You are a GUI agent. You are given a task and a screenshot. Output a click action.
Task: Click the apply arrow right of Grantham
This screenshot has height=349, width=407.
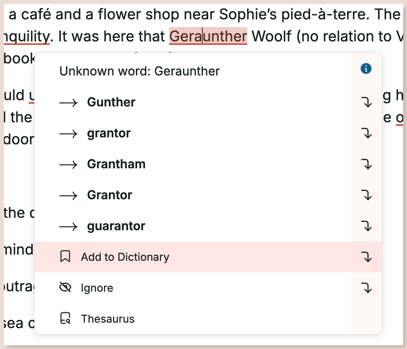pyautogui.click(x=366, y=164)
